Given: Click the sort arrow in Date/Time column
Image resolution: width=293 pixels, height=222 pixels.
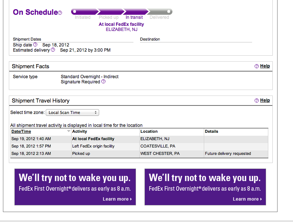Looking at the screenshot, I should 69,131.
